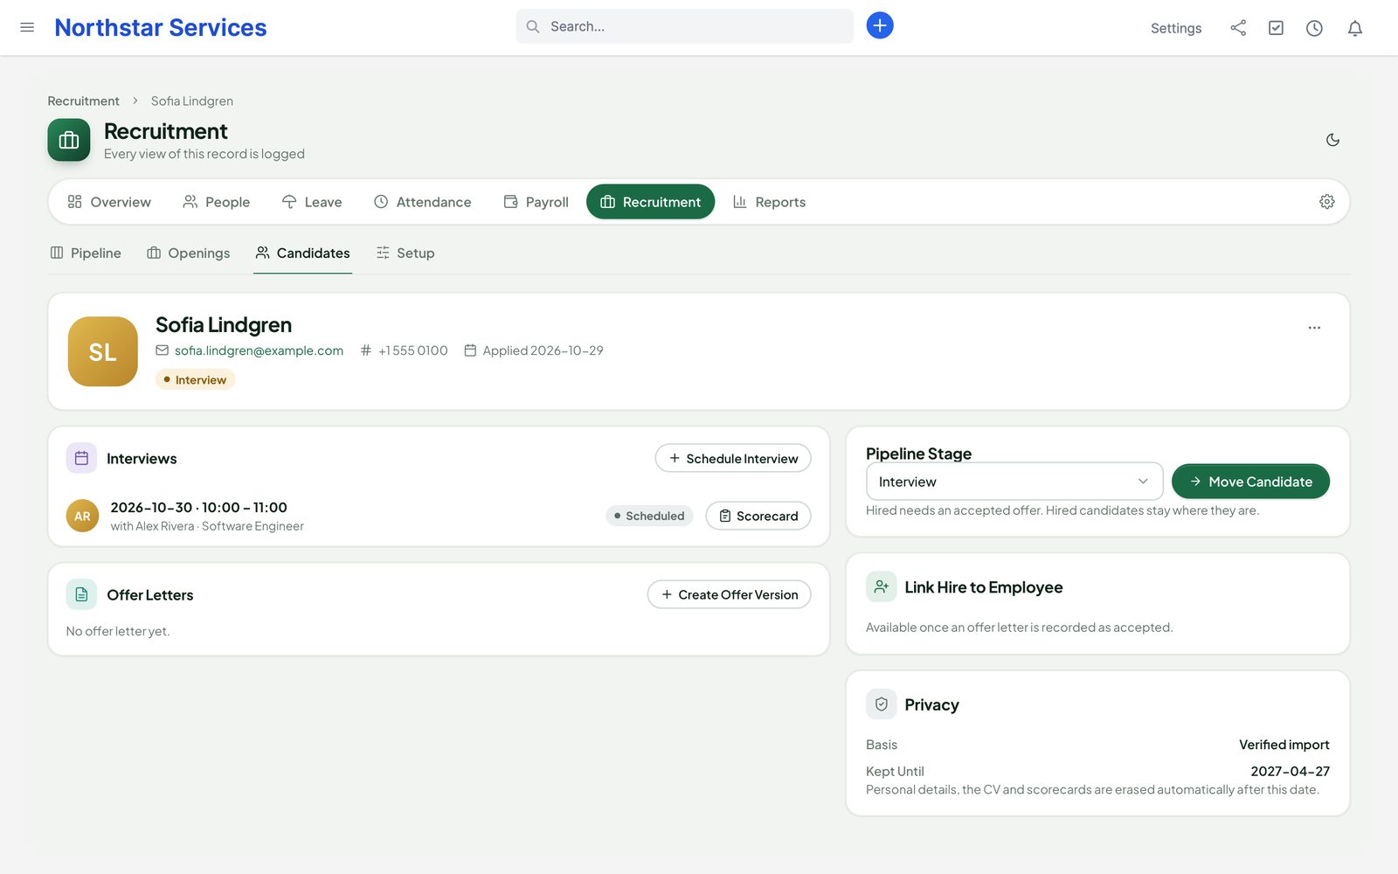Click the Interview stage badge under name
The image size is (1398, 874).
(195, 379)
